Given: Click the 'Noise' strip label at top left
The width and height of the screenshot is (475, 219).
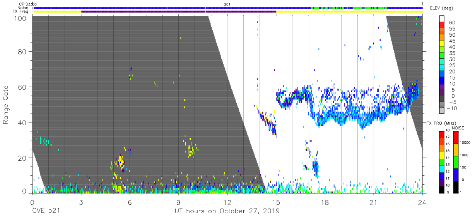Looking at the screenshot, I should 23,8.
